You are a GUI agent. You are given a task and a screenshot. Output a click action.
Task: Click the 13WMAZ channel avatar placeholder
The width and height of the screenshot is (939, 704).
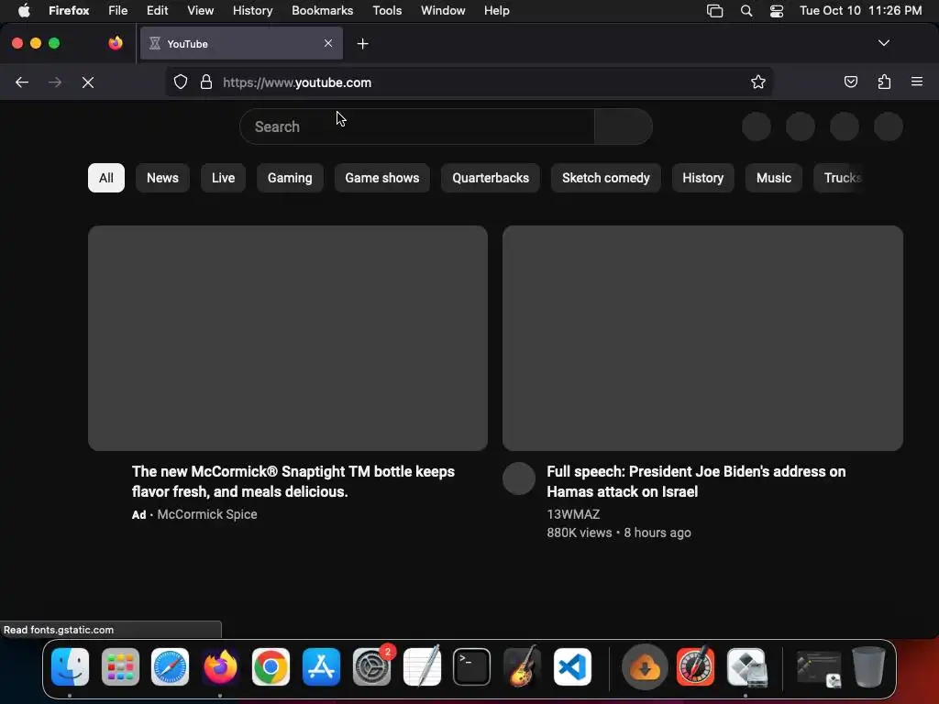[519, 478]
